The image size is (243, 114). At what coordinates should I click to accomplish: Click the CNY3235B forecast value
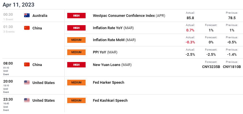tap(211, 67)
